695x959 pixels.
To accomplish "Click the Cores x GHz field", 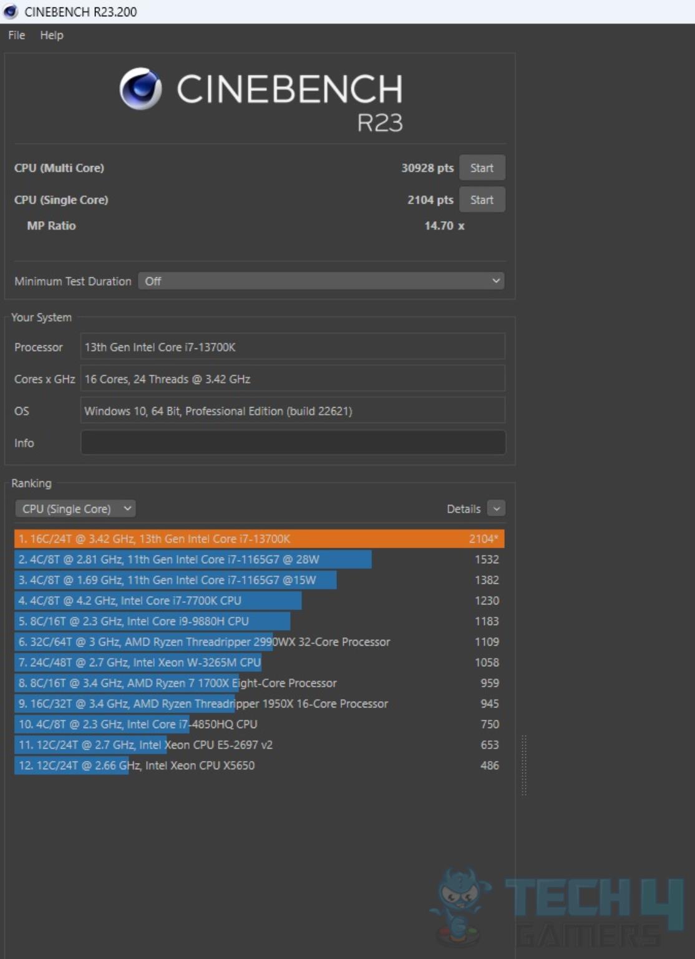I will pos(293,379).
